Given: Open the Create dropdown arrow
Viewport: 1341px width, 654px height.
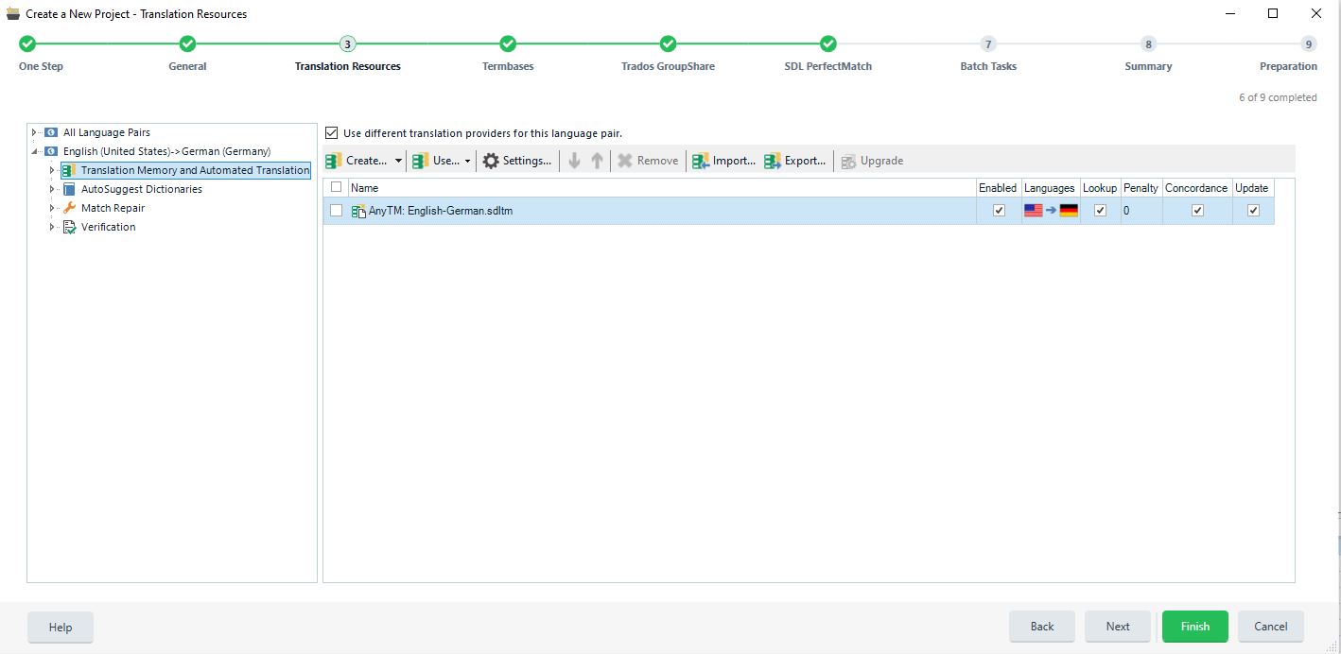Looking at the screenshot, I should coord(398,161).
